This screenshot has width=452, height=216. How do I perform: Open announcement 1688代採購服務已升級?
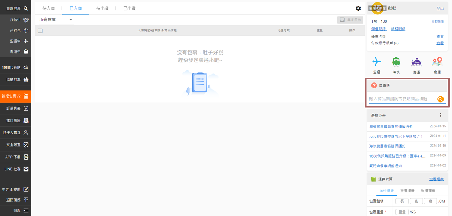click(397, 156)
